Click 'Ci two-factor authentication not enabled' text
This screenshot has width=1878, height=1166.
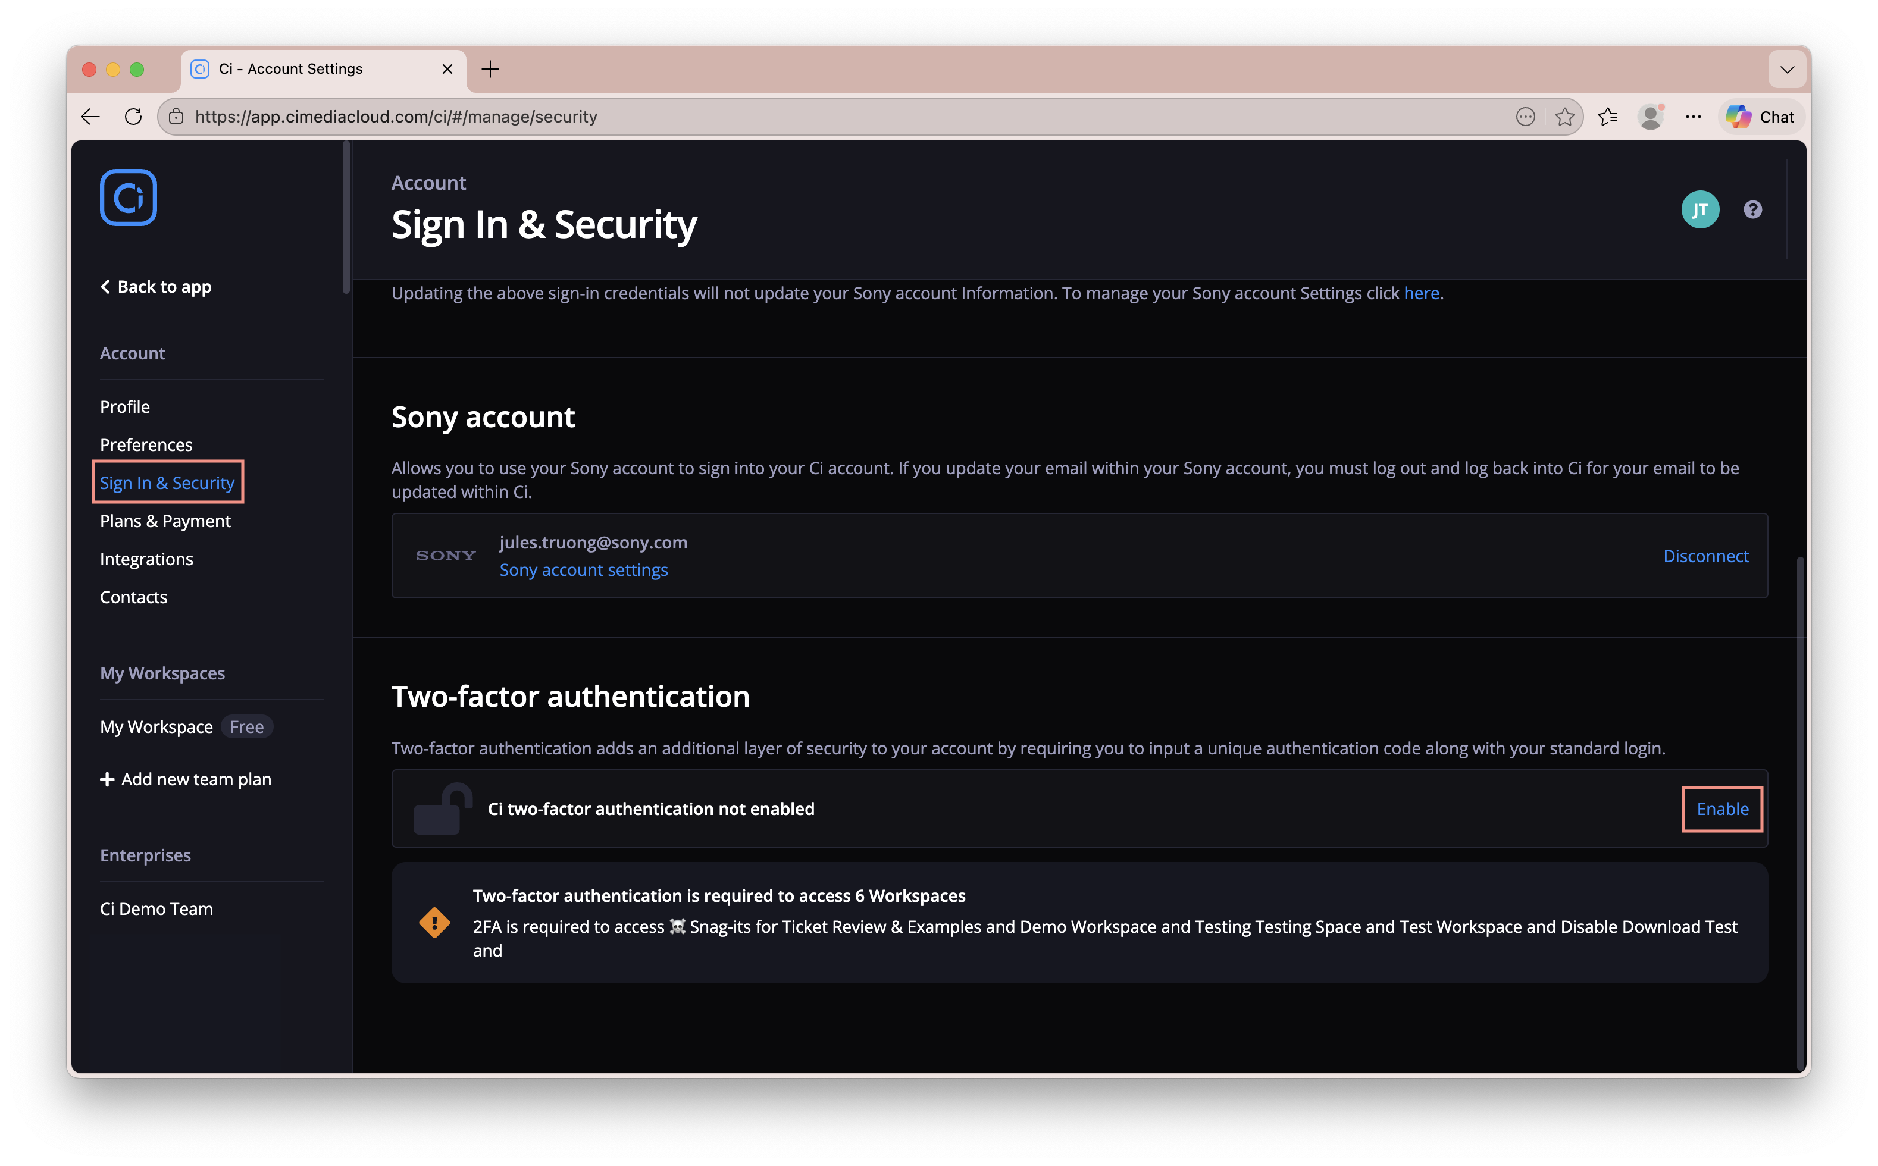[651, 809]
